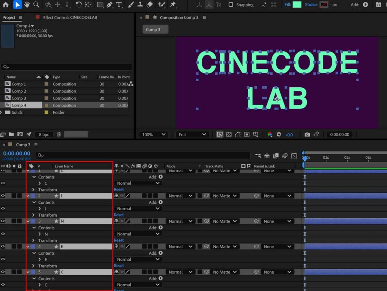The width and height of the screenshot is (387, 291).
Task: Click the Project panel search field
Action: click(x=67, y=67)
